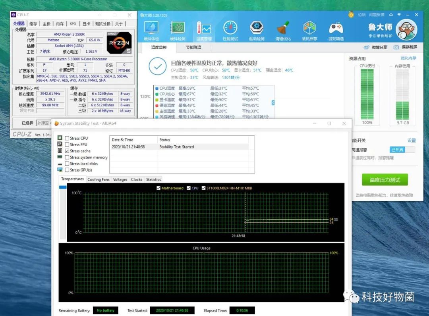The image size is (429, 316).
Task: Open Clocks tab in AIDA64
Action: pos(137,179)
